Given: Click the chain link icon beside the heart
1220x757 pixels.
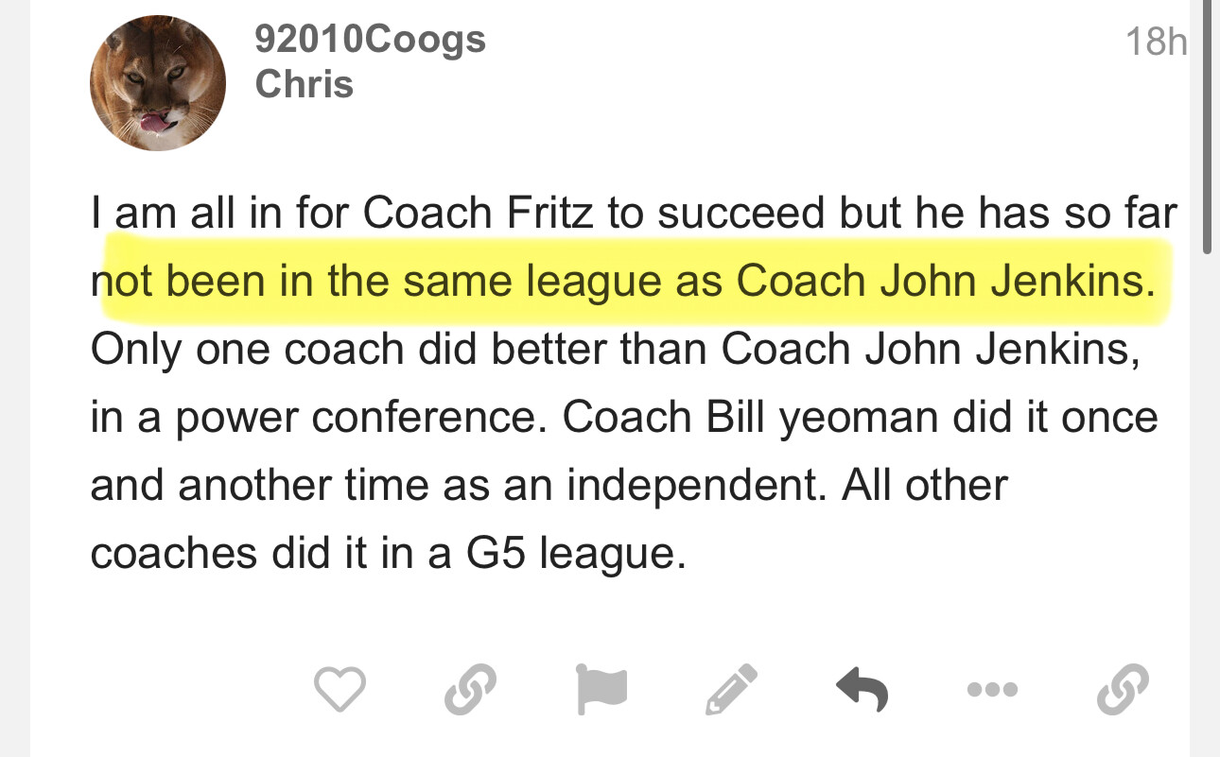Looking at the screenshot, I should [x=470, y=689].
